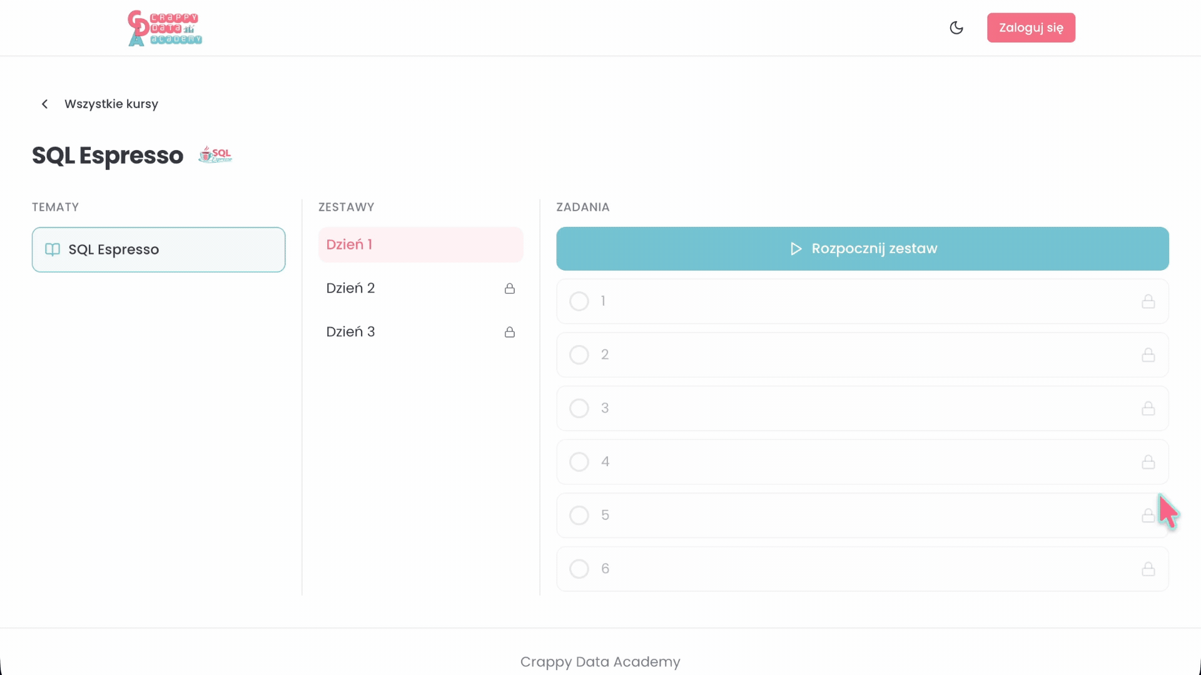
Task: Select radio circle for task 6
Action: point(579,569)
